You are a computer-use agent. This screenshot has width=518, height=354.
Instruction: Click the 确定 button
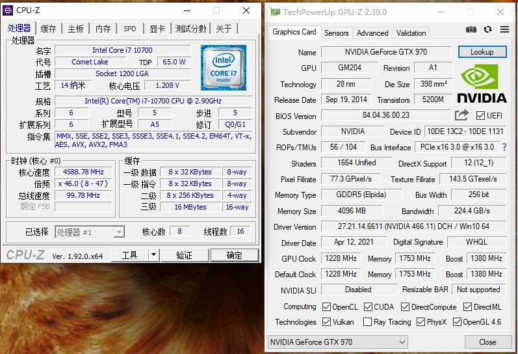234,255
